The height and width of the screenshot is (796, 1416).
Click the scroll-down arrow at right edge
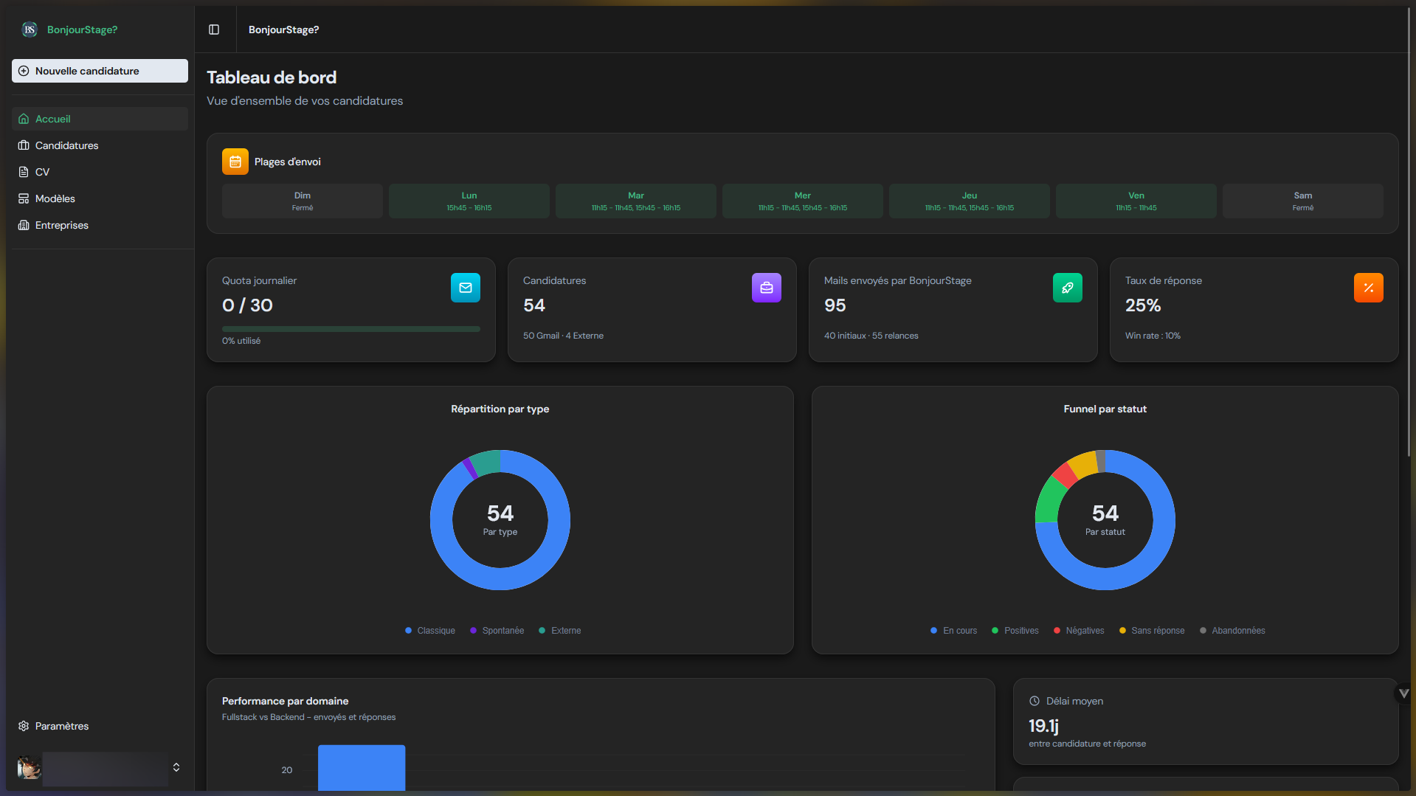pos(1403,693)
